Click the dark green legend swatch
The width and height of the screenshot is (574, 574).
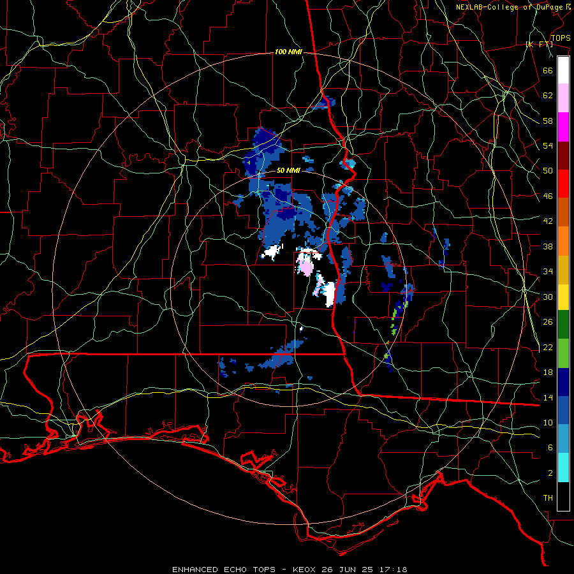tap(563, 325)
